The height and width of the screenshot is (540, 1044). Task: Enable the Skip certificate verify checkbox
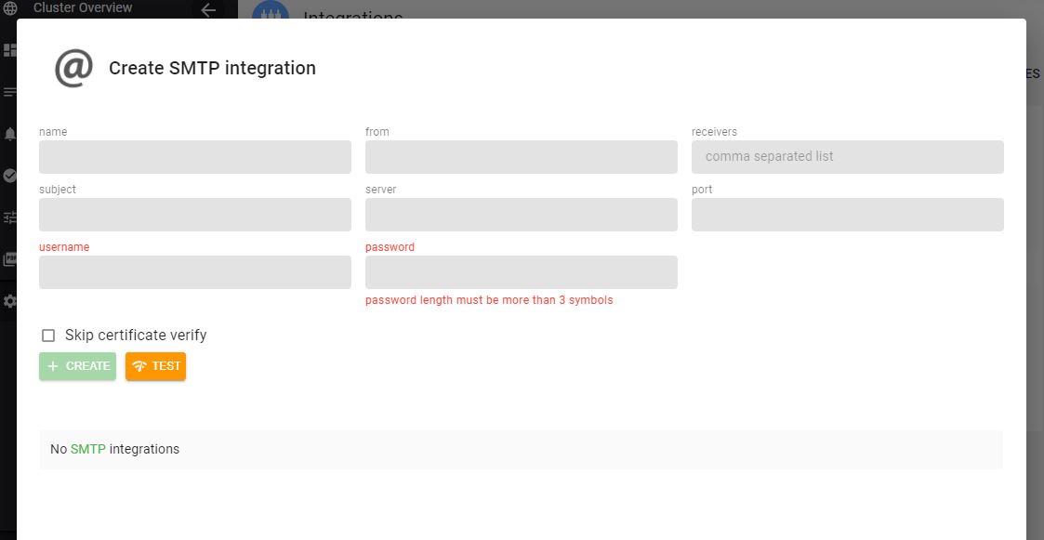48,336
